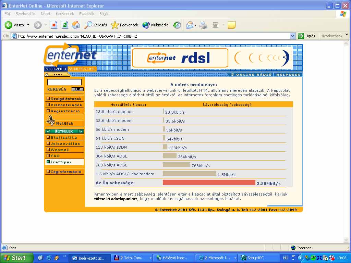Screen dimensions: 351x263
Task: Open quick launch show desktop icon
Action: 40,258
